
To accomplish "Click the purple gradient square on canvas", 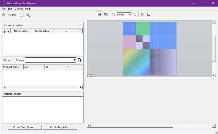I will pyautogui.click(x=163, y=62).
